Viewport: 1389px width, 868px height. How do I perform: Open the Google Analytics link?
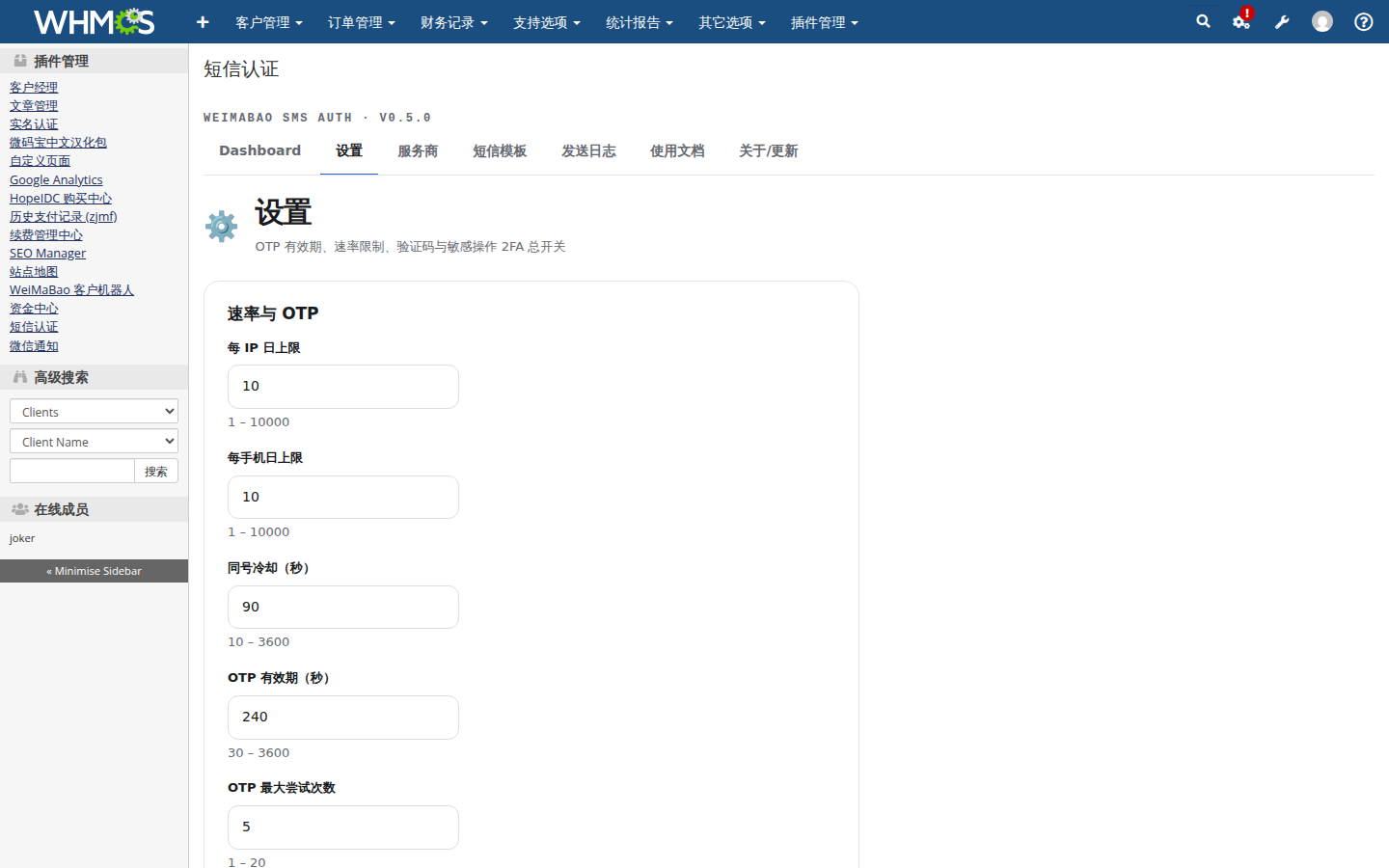(56, 179)
